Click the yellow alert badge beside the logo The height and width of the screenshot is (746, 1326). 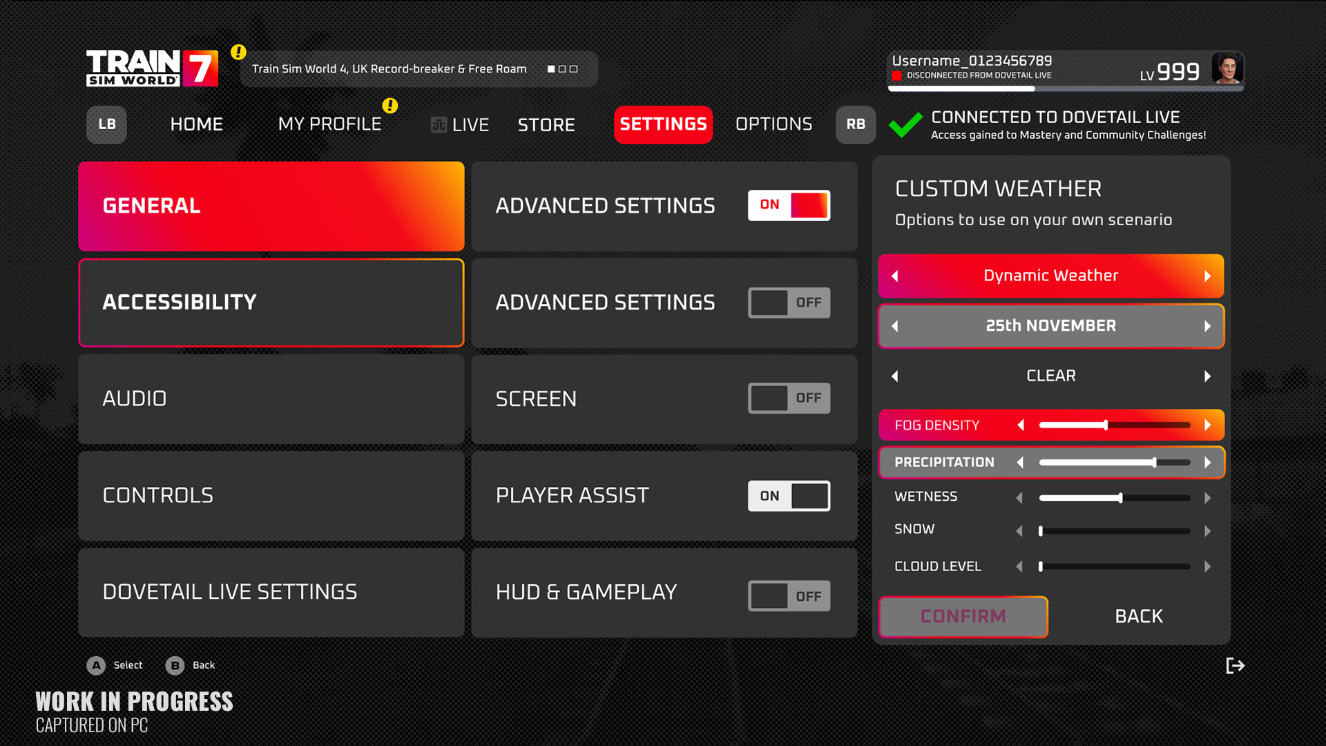238,52
